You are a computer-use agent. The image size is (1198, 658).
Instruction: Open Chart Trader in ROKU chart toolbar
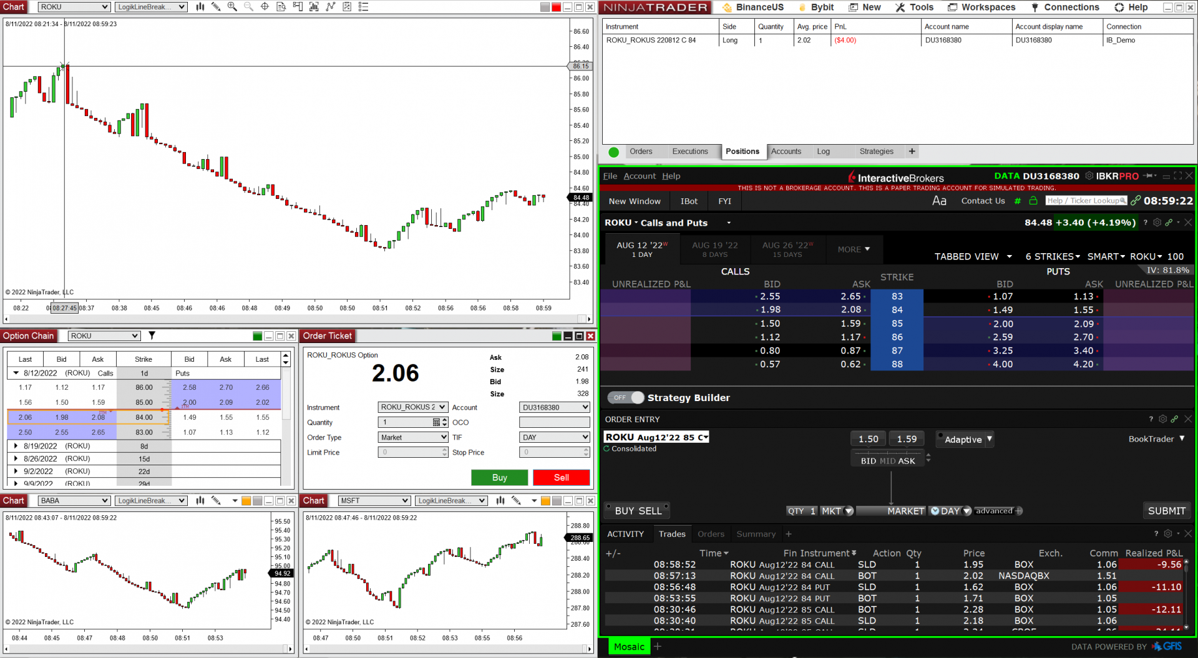pyautogui.click(x=298, y=7)
